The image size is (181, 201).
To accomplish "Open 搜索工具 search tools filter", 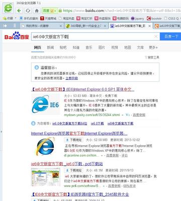I will pos(152,57).
